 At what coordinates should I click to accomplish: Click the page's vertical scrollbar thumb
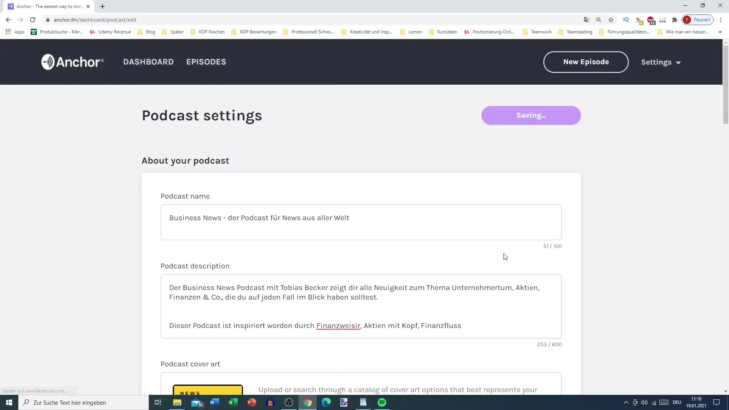point(726,84)
